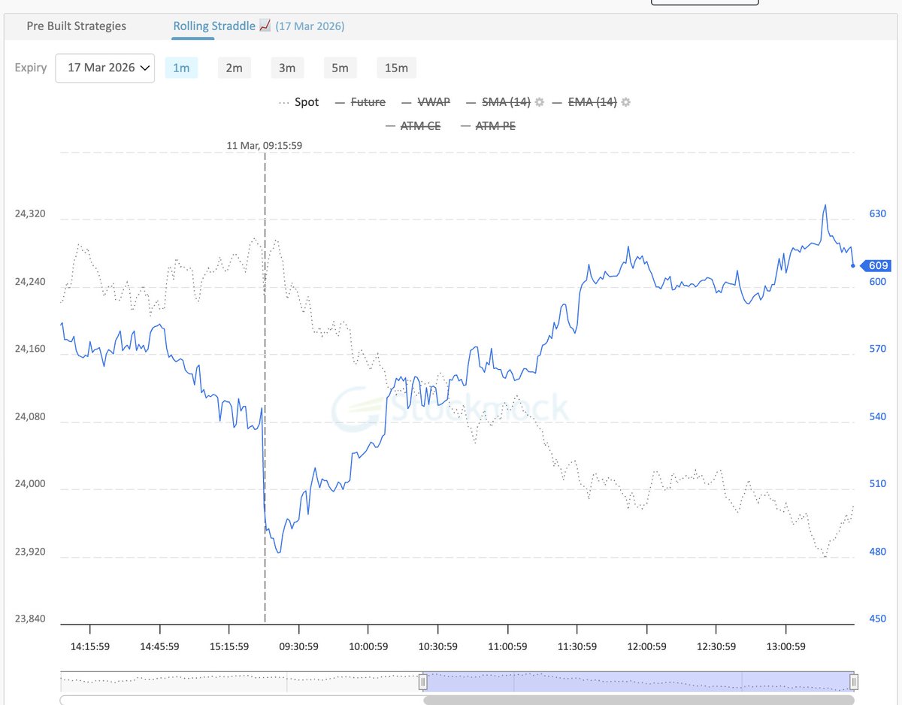Click the left handle of the range navigator

click(422, 682)
